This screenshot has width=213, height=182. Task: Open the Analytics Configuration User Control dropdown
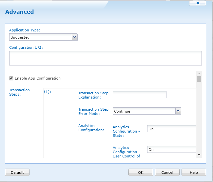coord(171,150)
